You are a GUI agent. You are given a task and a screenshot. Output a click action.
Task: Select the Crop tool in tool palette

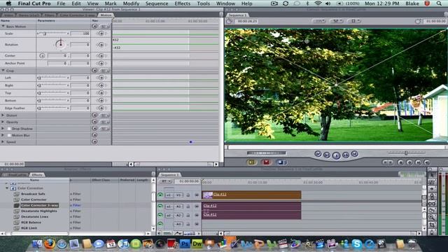point(432,225)
